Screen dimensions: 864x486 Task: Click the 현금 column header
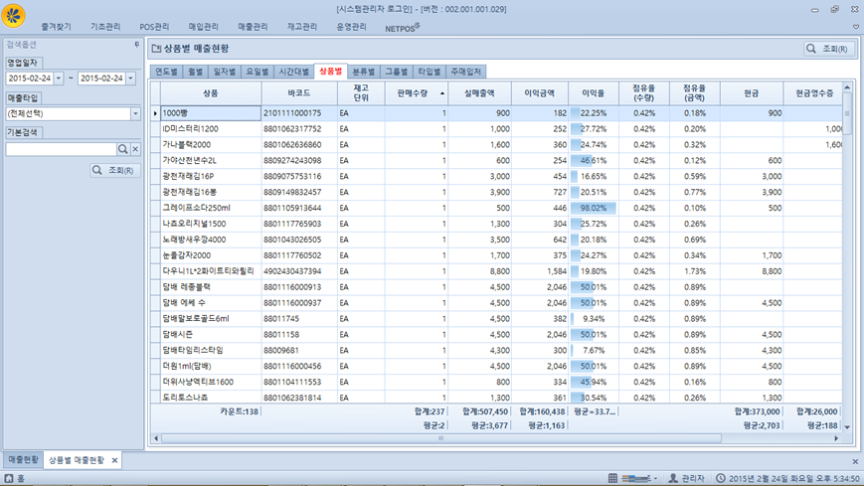point(752,93)
